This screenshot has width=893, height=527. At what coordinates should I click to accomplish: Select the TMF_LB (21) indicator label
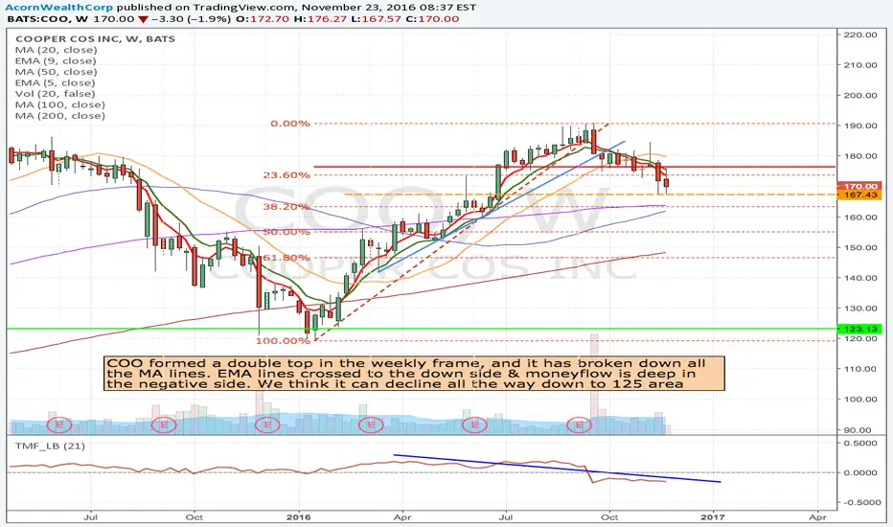coord(50,447)
